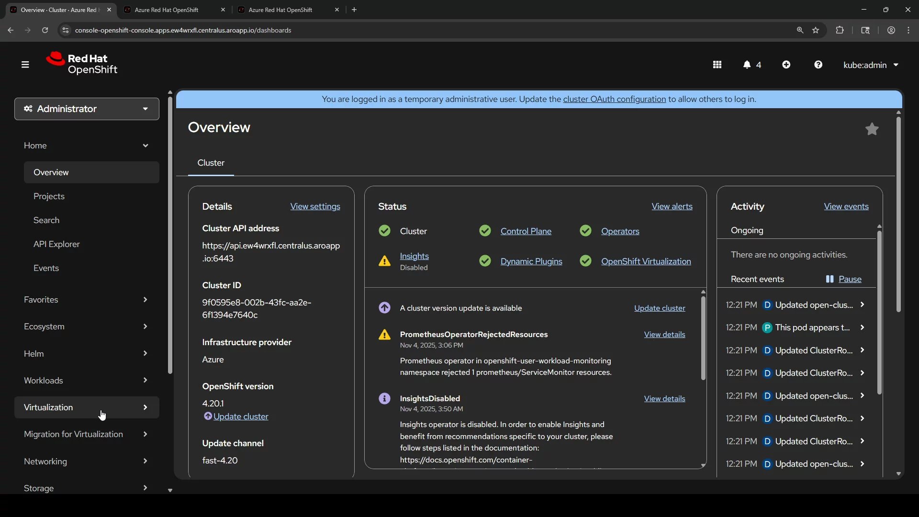Image resolution: width=919 pixels, height=517 pixels.
Task: Open the Administrator perspective dropdown
Action: click(x=87, y=109)
